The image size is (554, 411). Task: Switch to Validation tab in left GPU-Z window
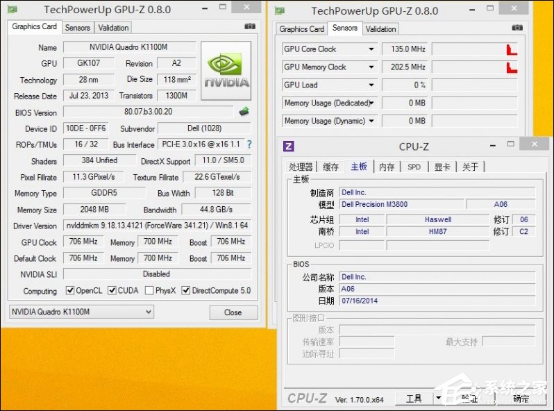click(113, 28)
